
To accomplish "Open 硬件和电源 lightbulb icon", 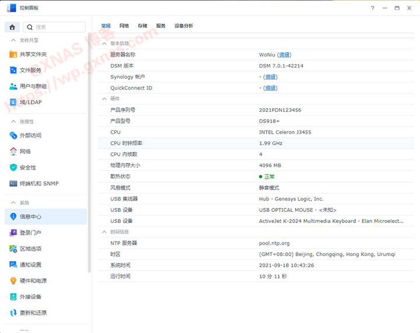I will [13, 281].
